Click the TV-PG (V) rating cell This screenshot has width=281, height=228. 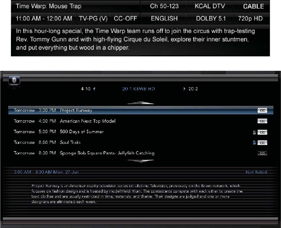tap(93, 19)
